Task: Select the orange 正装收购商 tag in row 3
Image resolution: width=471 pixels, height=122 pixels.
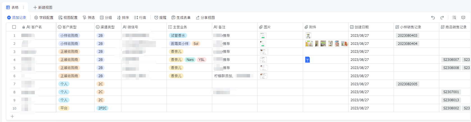Action: pyautogui.click(x=69, y=52)
